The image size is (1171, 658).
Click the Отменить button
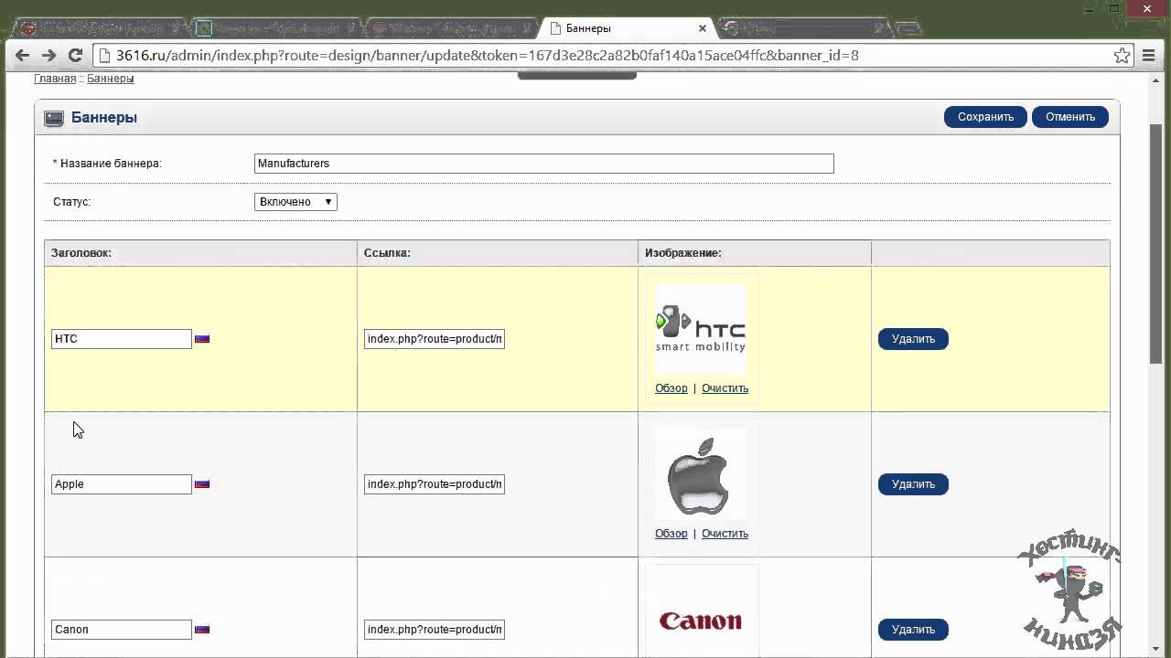[x=1070, y=117]
